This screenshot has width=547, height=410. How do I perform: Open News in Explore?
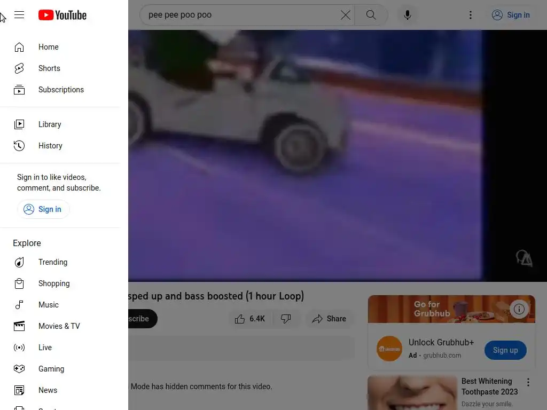point(60,390)
